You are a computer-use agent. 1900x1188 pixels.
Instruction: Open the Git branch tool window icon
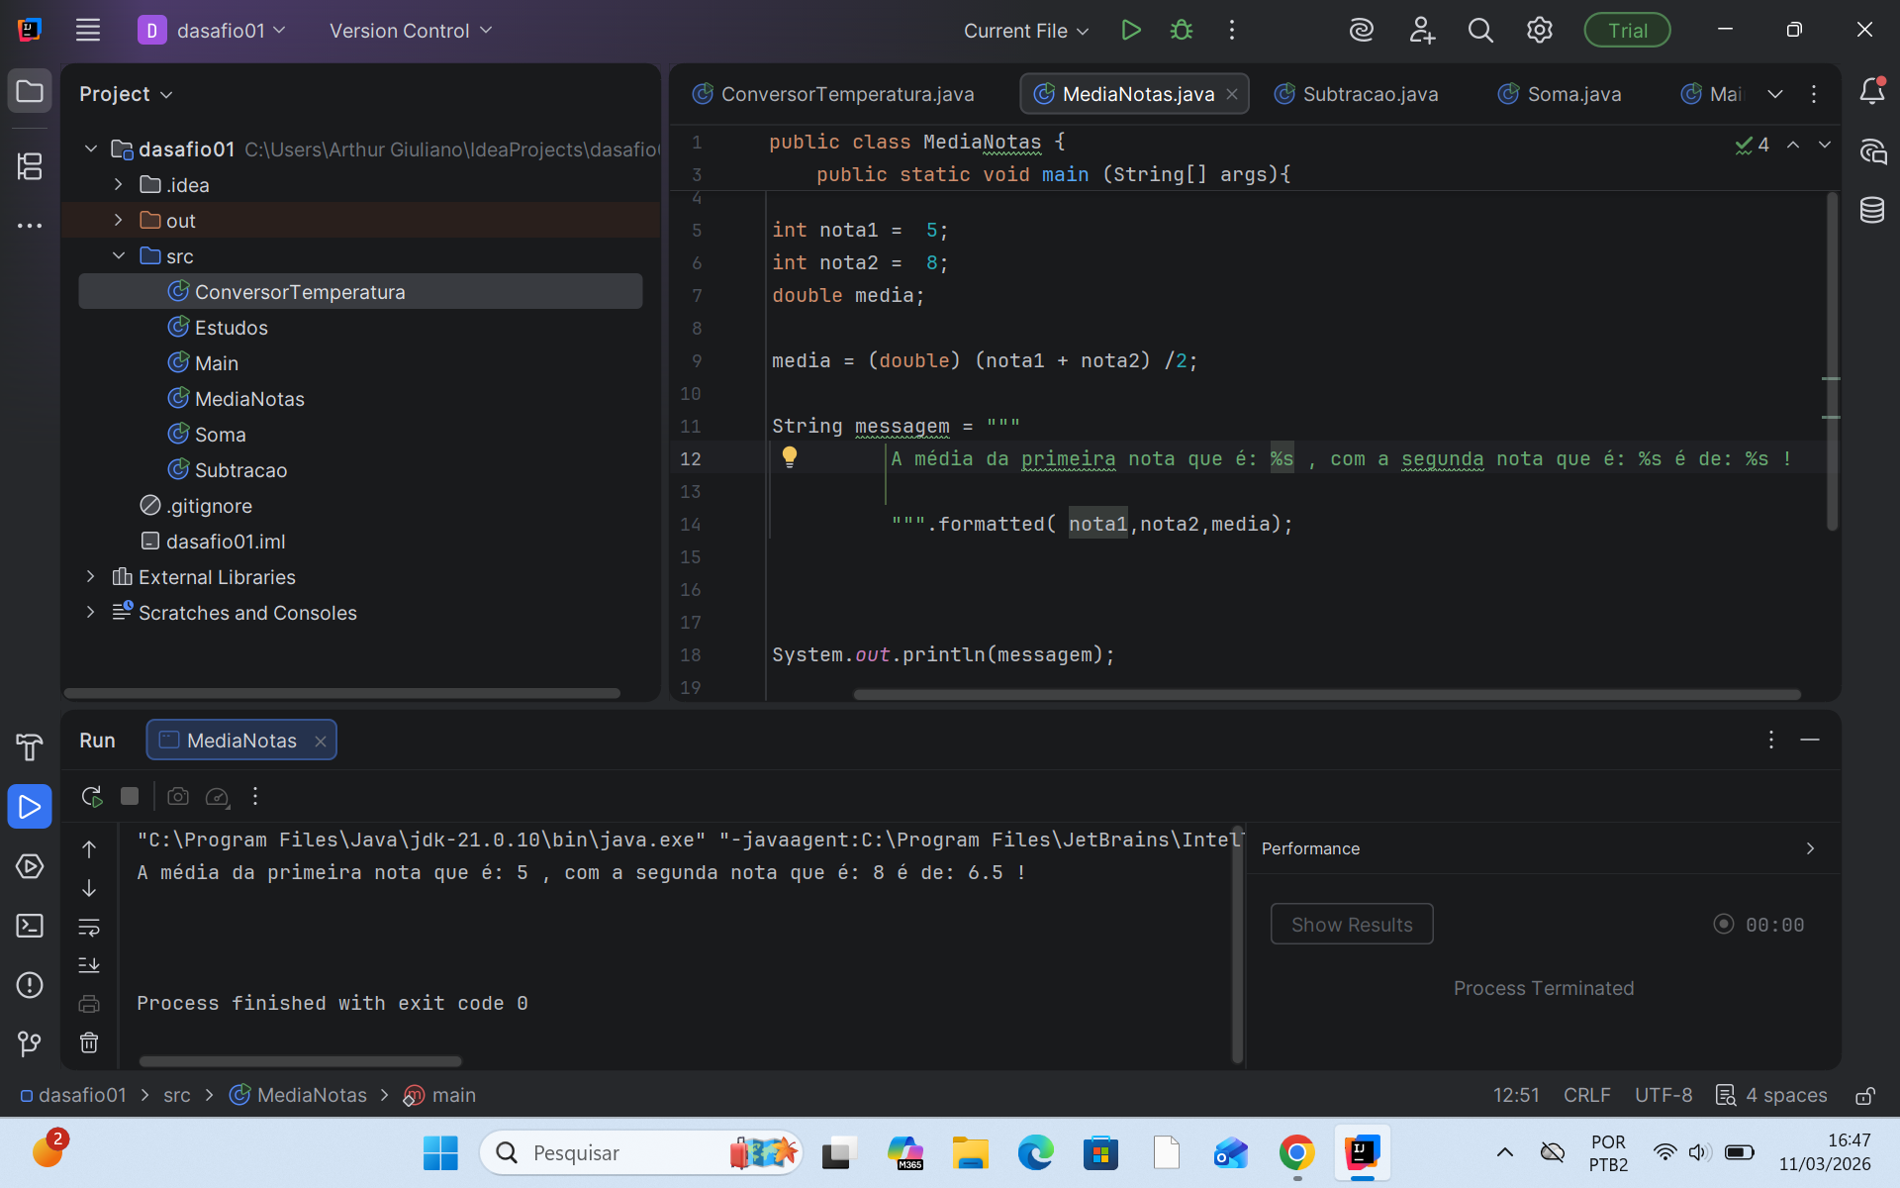coord(30,1043)
